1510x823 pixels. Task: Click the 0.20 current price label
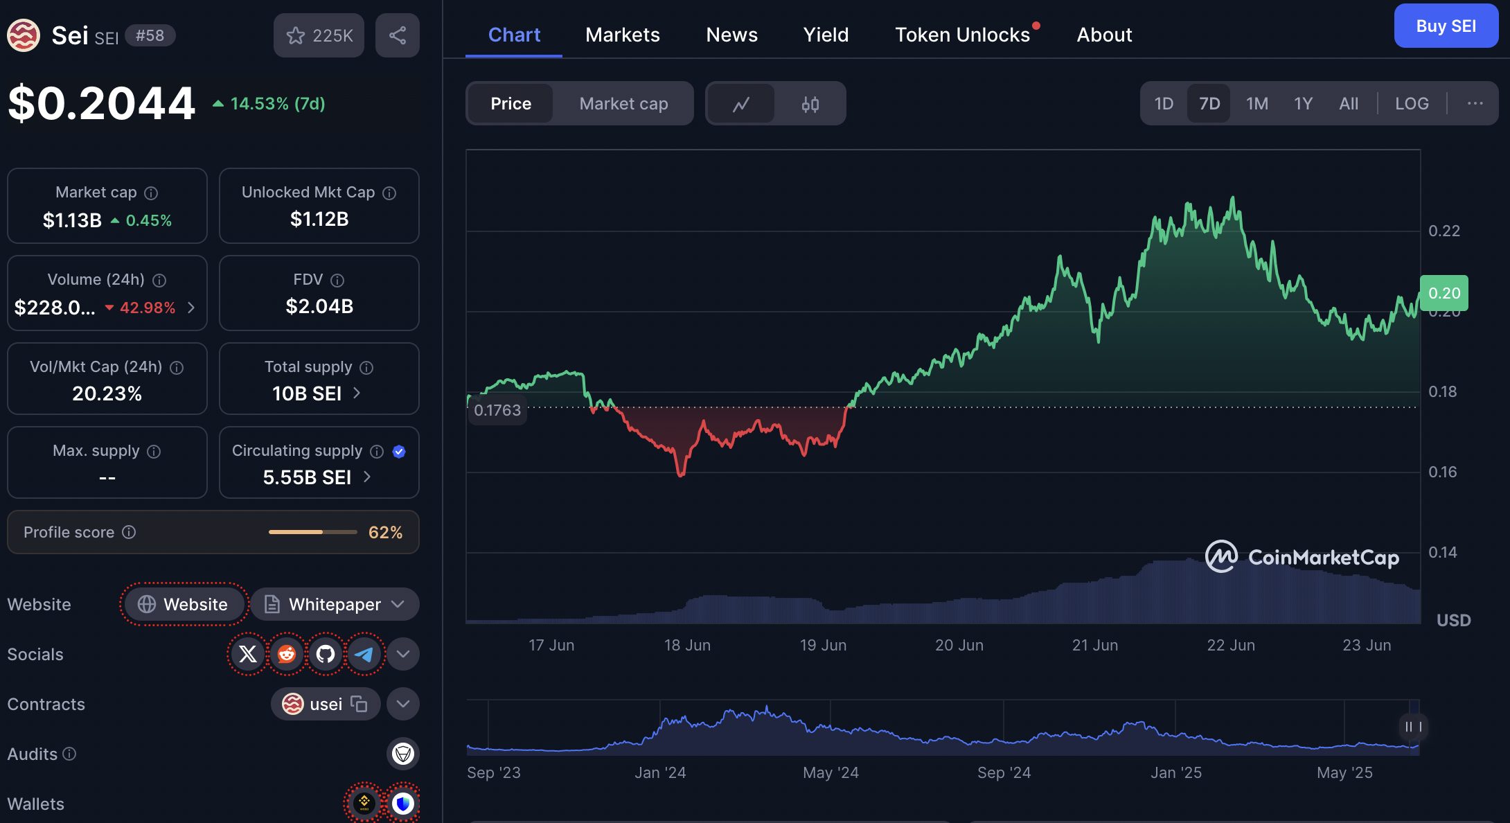click(x=1444, y=293)
